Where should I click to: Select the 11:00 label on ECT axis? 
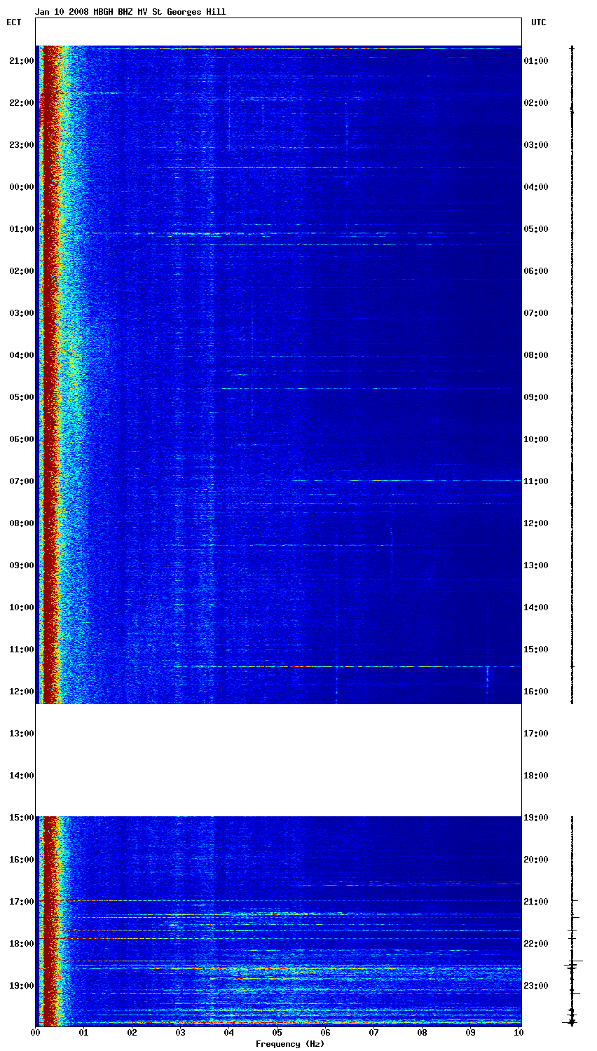(x=22, y=650)
